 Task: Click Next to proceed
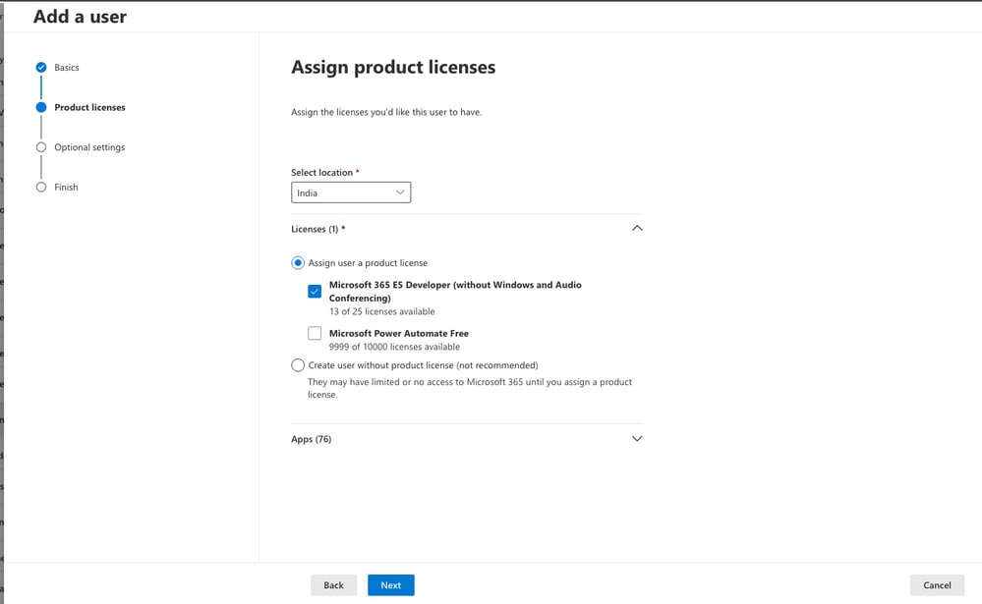pyautogui.click(x=390, y=584)
